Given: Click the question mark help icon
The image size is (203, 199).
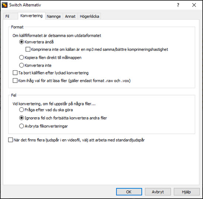Looking at the screenshot, I should coord(178,5).
